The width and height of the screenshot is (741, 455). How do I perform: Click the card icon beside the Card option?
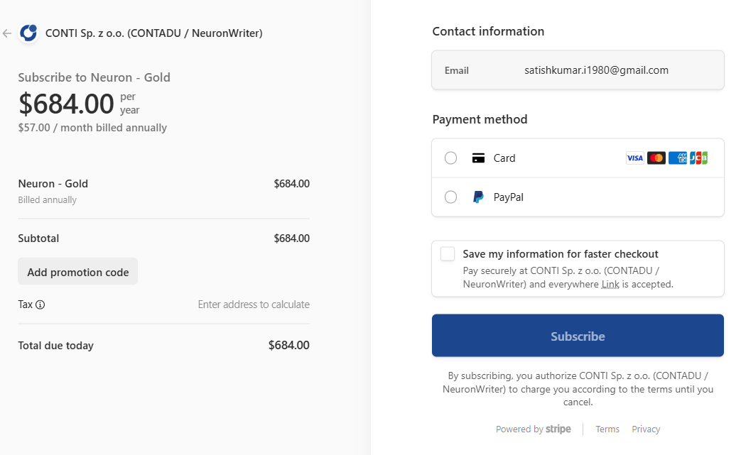click(x=477, y=158)
